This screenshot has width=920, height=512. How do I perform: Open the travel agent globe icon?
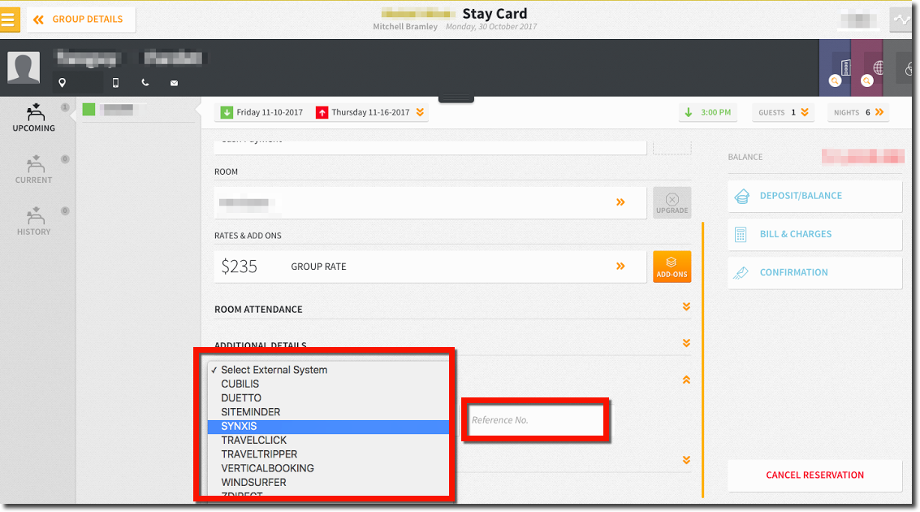coord(866,81)
